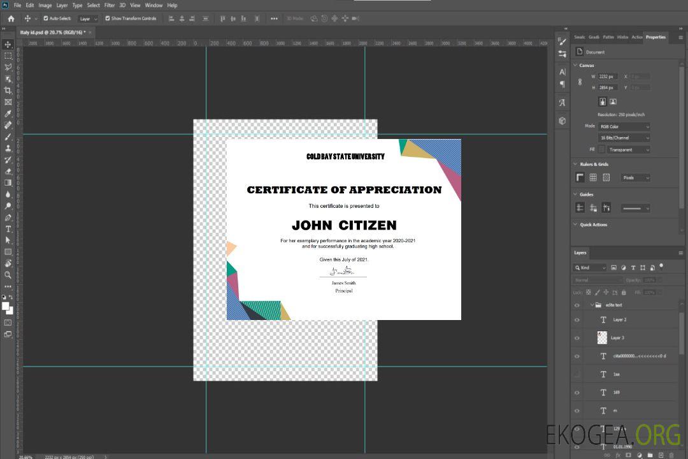Select the Eraser tool
This screenshot has width=688, height=459.
click(8, 171)
